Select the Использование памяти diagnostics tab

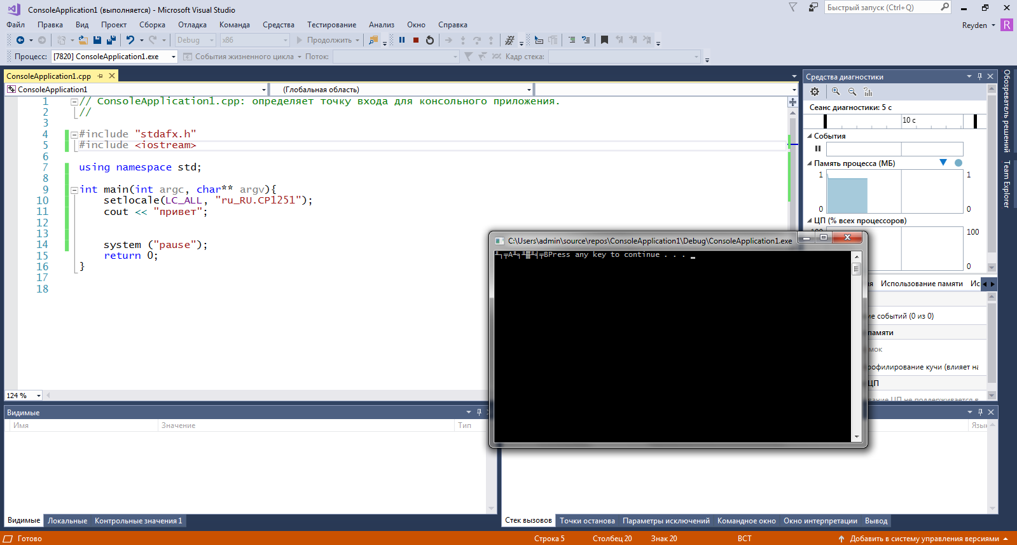[x=922, y=284]
